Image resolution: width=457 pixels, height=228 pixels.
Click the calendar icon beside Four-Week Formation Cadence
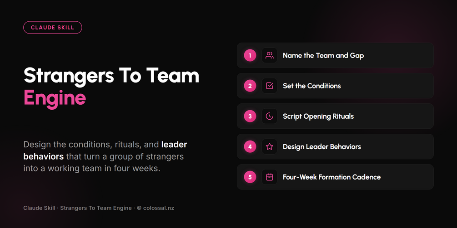click(x=270, y=177)
